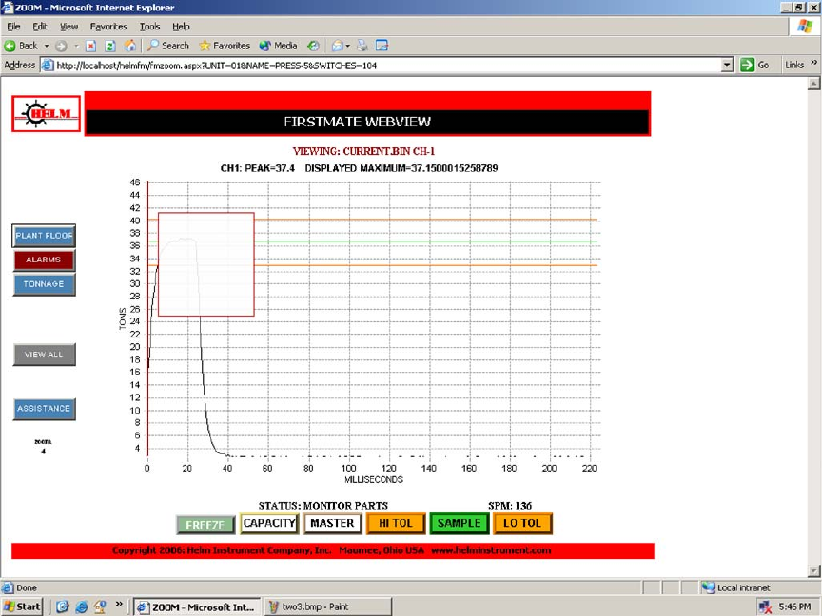
Task: Expand the Forward history dropdown arrow
Action: point(76,46)
